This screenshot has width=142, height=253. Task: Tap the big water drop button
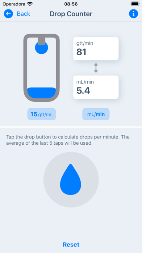71,180
